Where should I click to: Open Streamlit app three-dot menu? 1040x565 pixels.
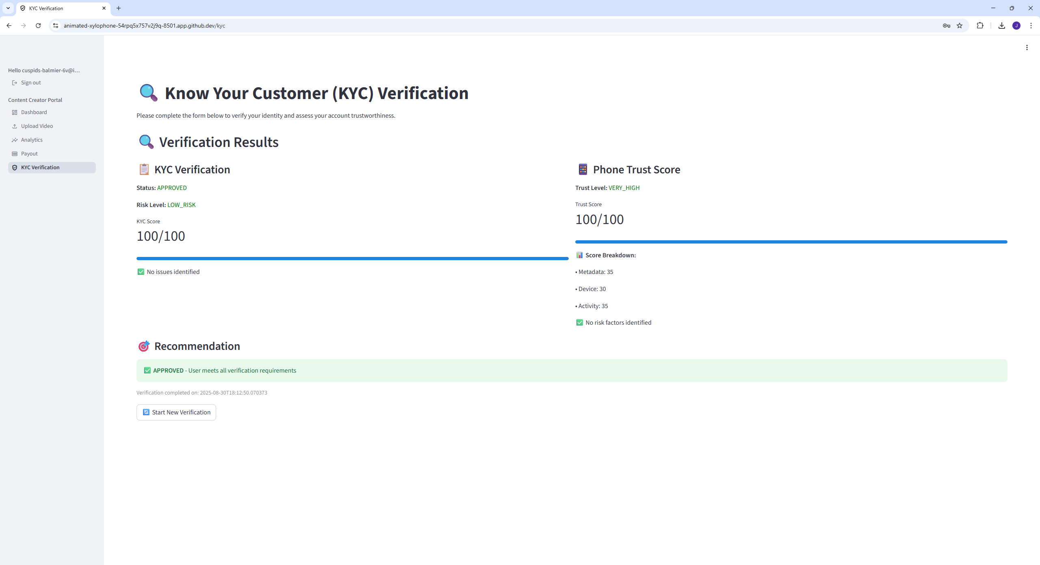click(x=1027, y=48)
